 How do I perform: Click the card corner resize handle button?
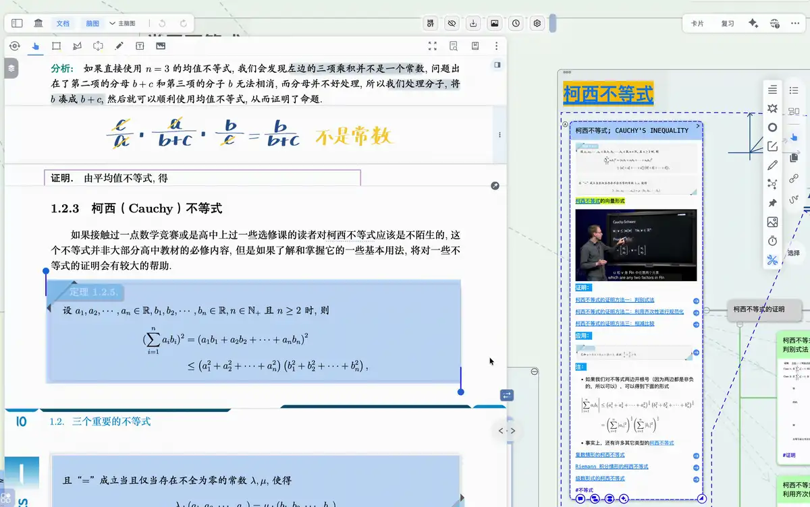point(701,499)
